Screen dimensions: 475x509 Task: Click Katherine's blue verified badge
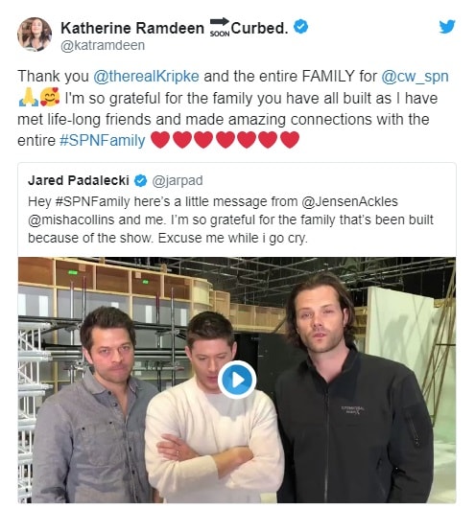(301, 27)
